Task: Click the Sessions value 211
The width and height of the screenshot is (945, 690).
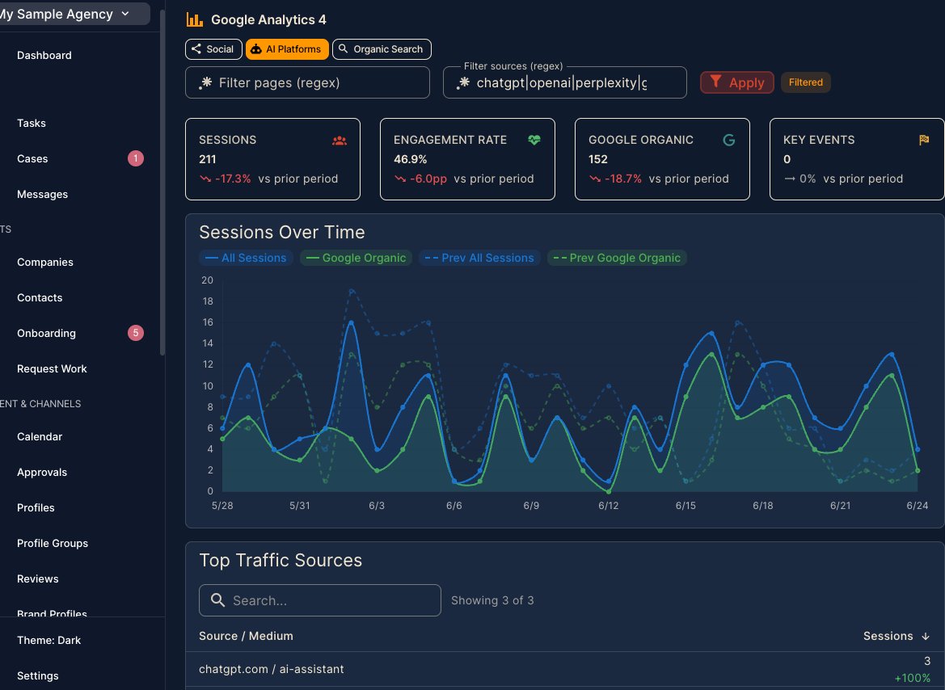Action: point(207,159)
